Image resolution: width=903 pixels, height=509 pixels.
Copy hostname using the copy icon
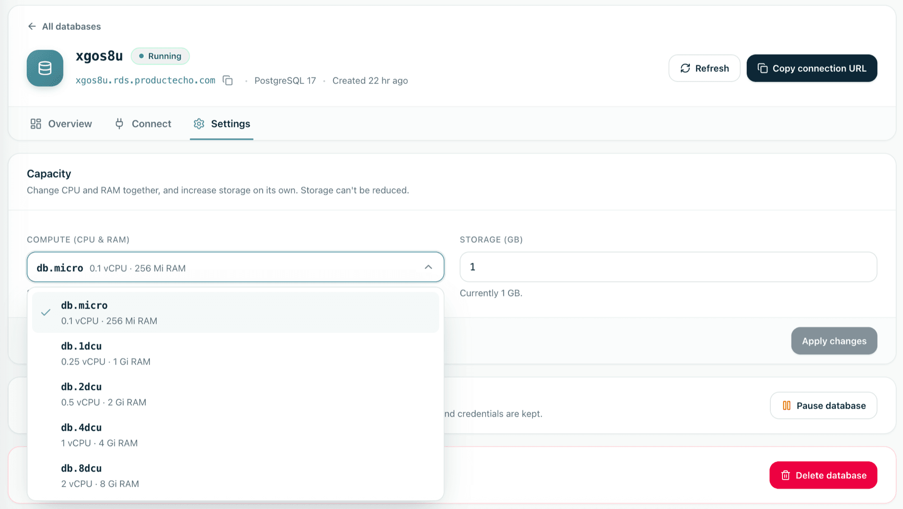[x=228, y=80]
